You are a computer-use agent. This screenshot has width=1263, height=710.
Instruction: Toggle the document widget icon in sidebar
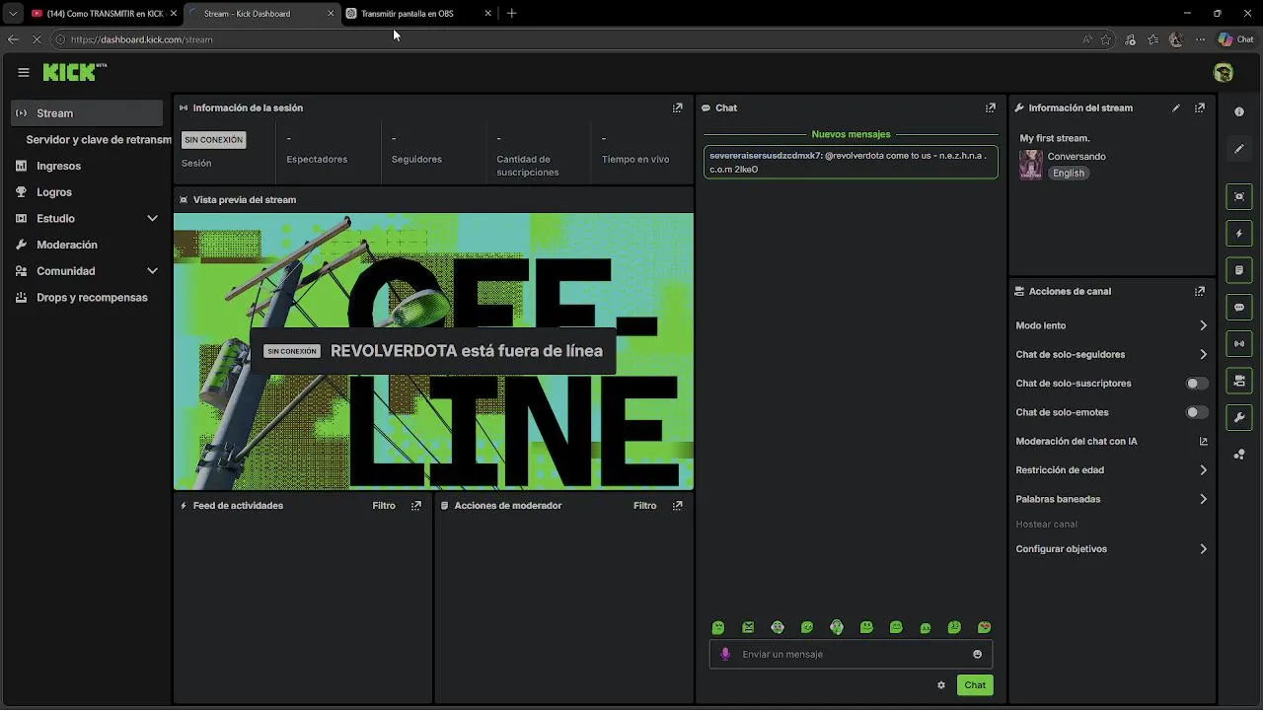[x=1239, y=270]
